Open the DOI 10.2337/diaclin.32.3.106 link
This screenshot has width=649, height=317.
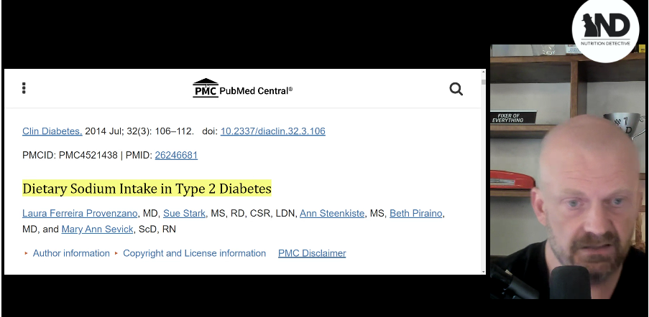pyautogui.click(x=273, y=131)
